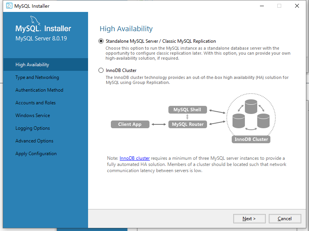
Task: Click the arrow between Client App and MySQL Router
Action: [x=159, y=124]
